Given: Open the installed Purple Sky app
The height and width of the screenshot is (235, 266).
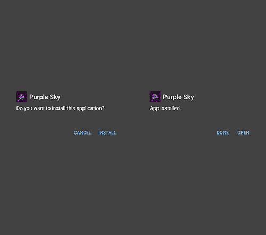Looking at the screenshot, I should [x=243, y=133].
